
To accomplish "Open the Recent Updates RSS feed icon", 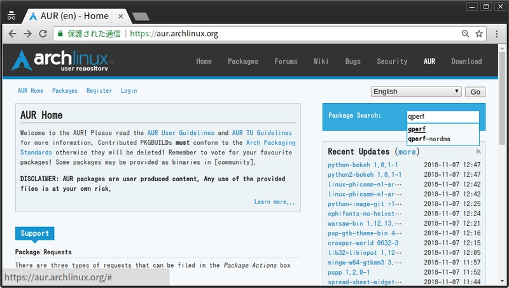I will pyautogui.click(x=478, y=152).
